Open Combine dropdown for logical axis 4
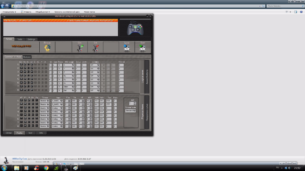The width and height of the screenshot is (305, 171). (95, 76)
